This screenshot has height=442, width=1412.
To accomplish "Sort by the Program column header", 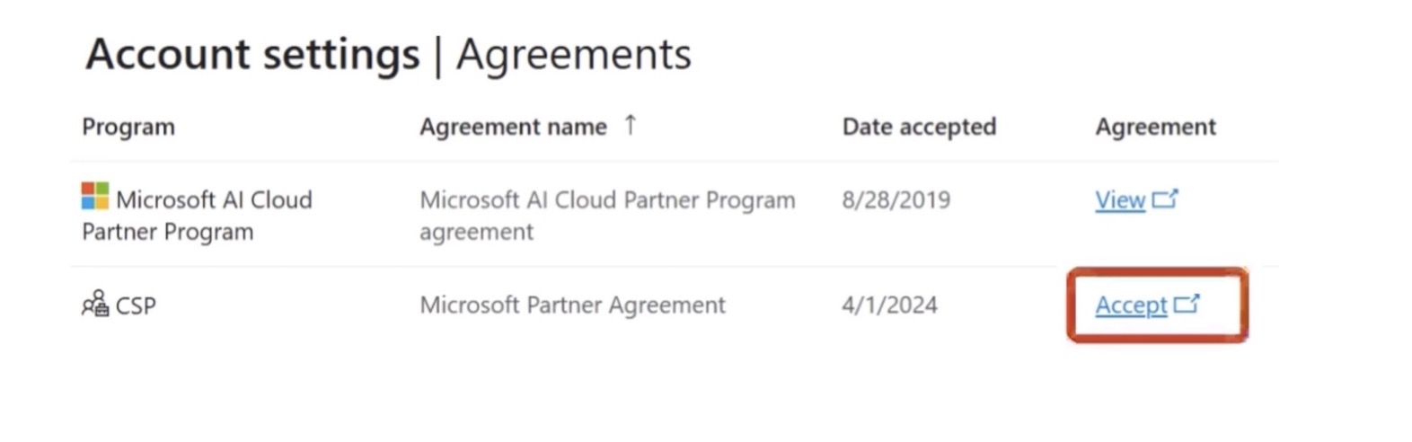I will [x=128, y=128].
